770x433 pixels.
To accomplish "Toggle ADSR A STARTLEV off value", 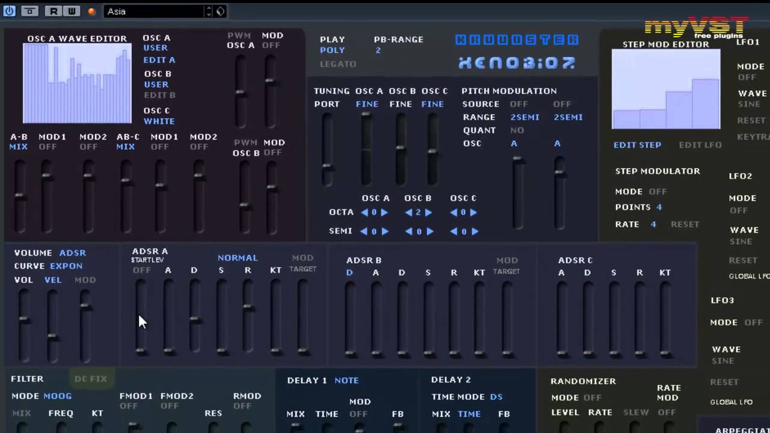I will pyautogui.click(x=142, y=271).
